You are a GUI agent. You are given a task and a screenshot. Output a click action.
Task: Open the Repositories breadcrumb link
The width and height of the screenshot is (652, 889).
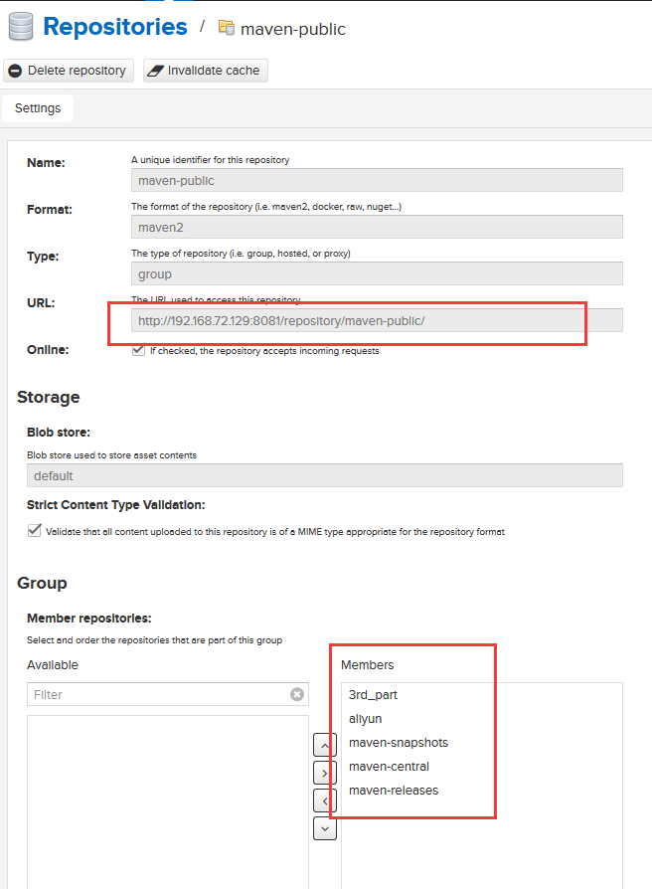click(115, 27)
